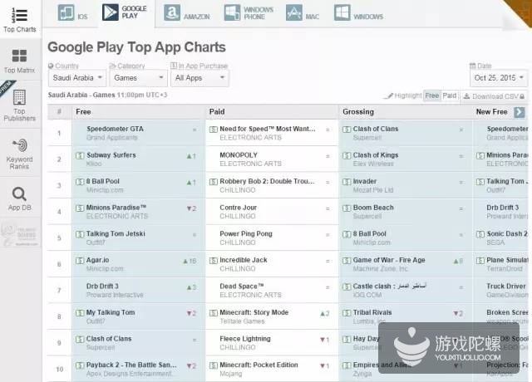Switch to the IOS tab
The image size is (532, 382).
[x=73, y=13]
